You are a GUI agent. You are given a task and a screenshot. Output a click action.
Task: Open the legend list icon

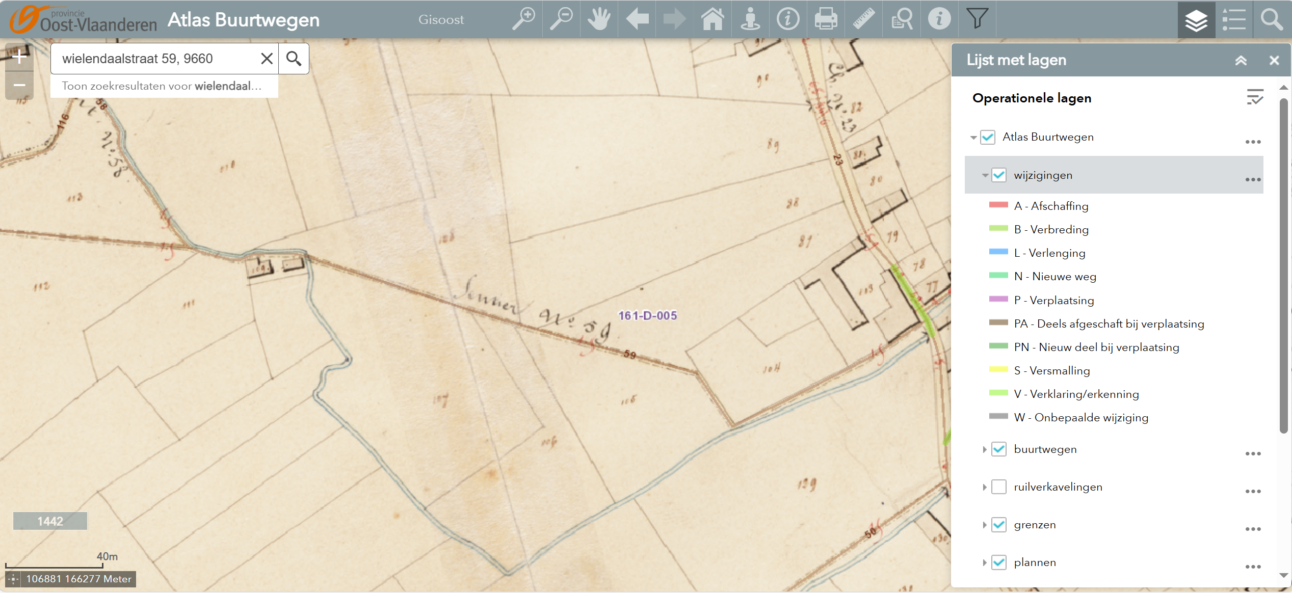(1234, 20)
